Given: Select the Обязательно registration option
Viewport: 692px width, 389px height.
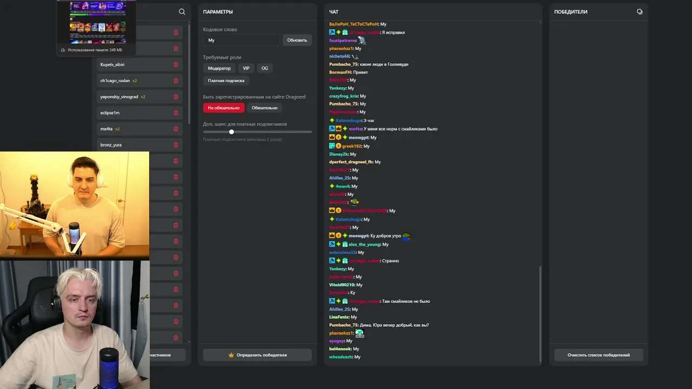Looking at the screenshot, I should [x=264, y=108].
